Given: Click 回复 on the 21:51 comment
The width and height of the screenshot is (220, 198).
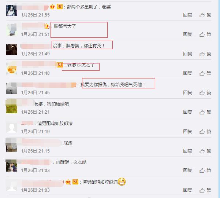Looking at the screenshot, I should [x=187, y=34].
